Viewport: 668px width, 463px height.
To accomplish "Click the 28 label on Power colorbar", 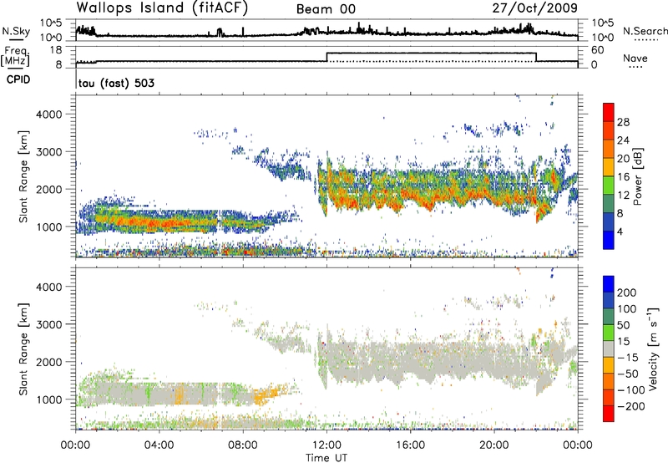I will [x=623, y=122].
